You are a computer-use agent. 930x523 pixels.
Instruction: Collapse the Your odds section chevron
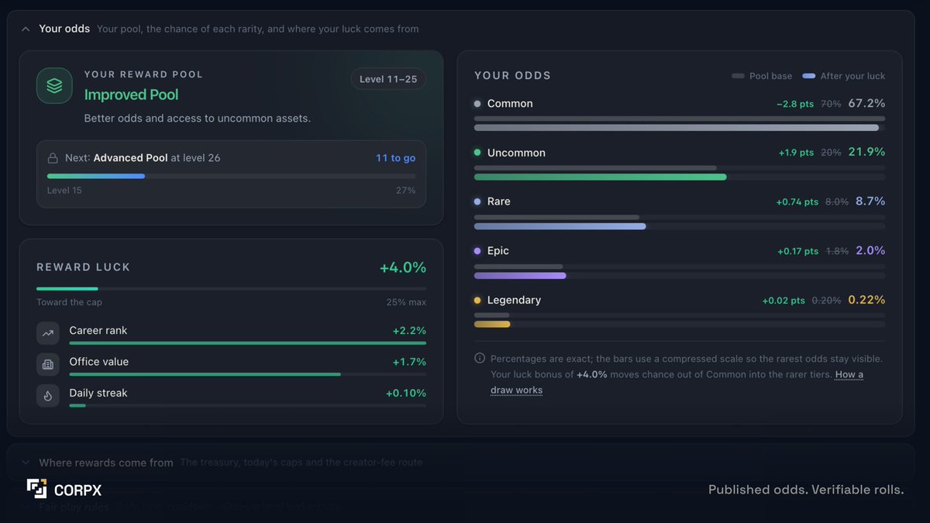click(x=26, y=29)
